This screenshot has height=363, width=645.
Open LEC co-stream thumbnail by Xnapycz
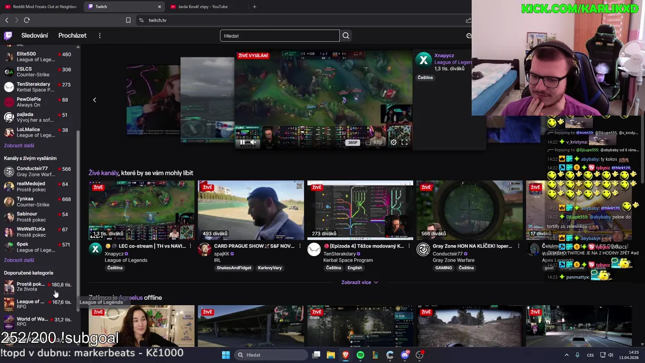(142, 210)
